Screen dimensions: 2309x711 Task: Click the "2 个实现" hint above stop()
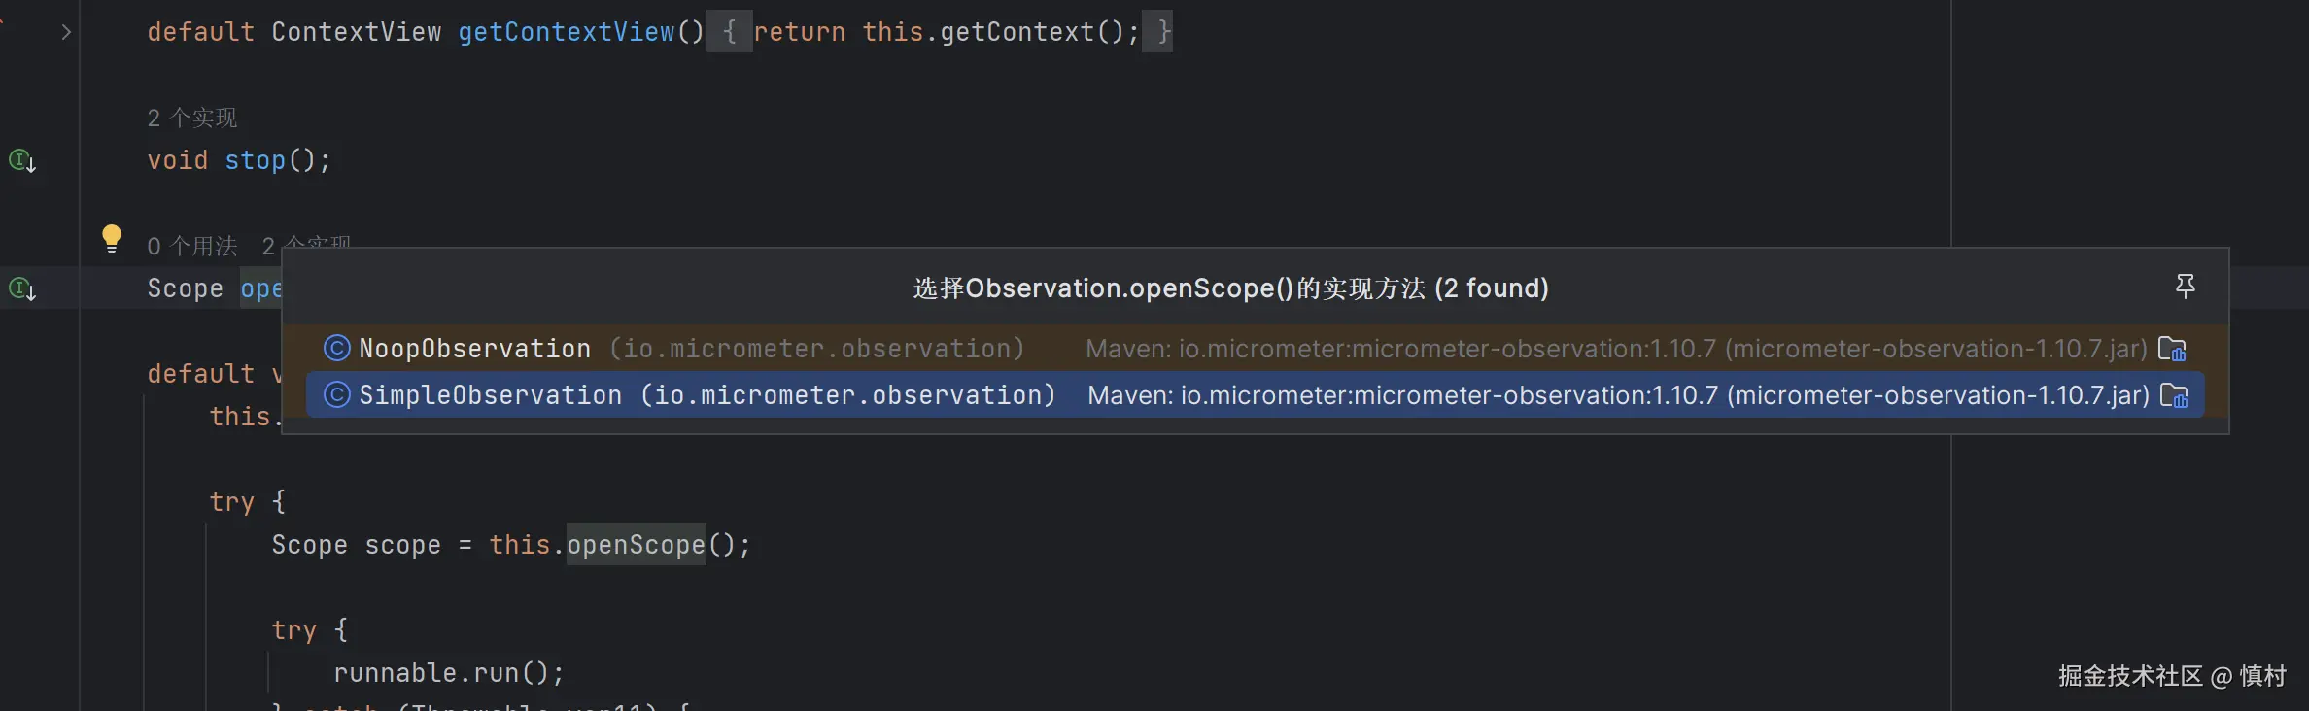click(192, 118)
